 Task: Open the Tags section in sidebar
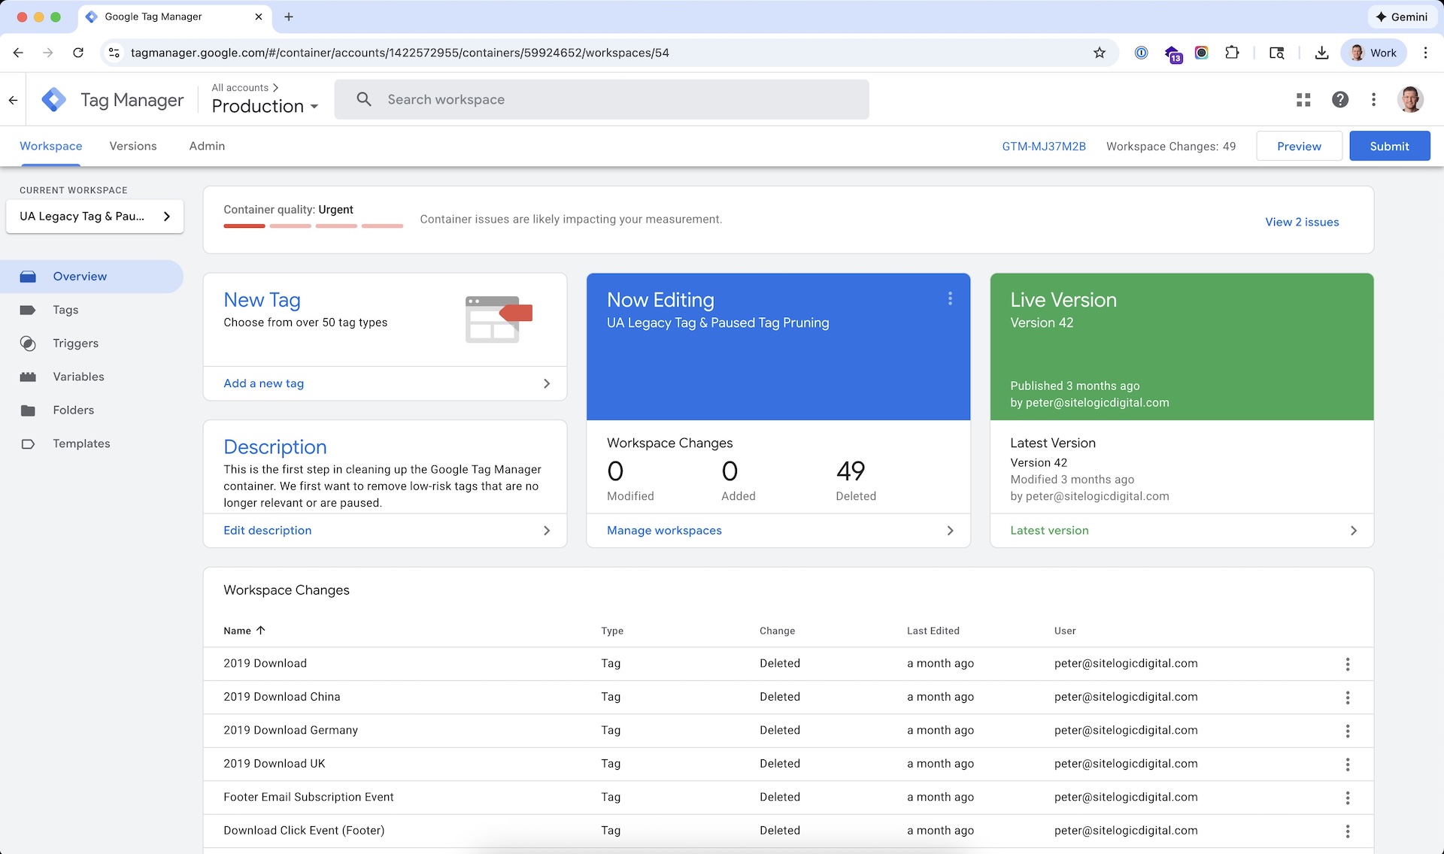pos(65,310)
